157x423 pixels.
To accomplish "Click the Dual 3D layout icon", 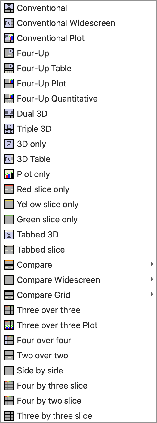I will [9, 114].
